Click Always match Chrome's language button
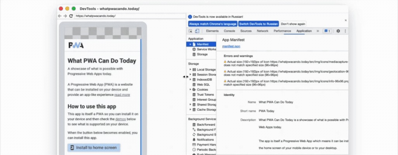Screen dimensions: 398x155 pos(213,24)
